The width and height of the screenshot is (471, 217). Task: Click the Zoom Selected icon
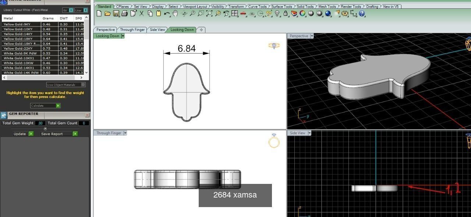(x=218, y=14)
